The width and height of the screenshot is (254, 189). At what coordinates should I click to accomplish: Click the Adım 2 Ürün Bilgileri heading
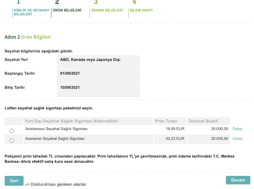27,37
